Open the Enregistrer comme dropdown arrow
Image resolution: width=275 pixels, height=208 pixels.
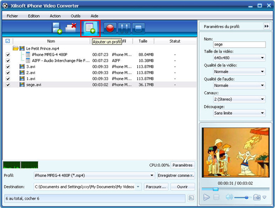192,176
